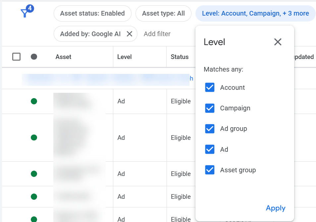Click the gray circle in the table header

[34, 56]
